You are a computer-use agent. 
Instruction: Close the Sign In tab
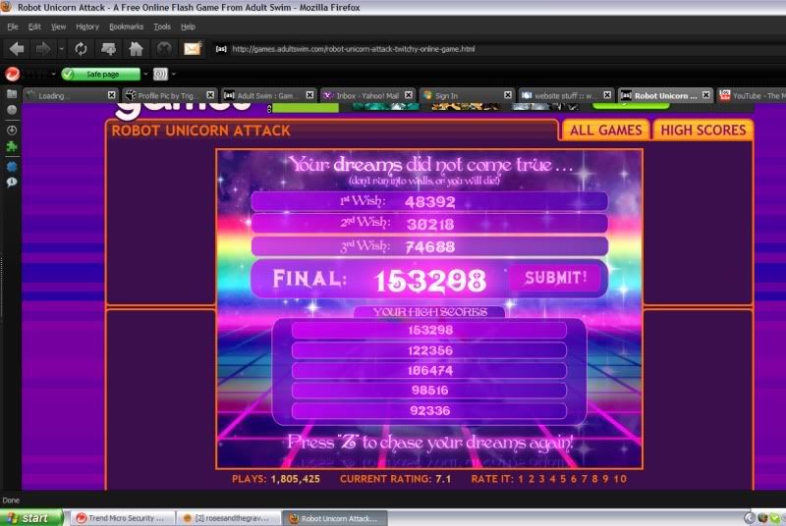508,95
